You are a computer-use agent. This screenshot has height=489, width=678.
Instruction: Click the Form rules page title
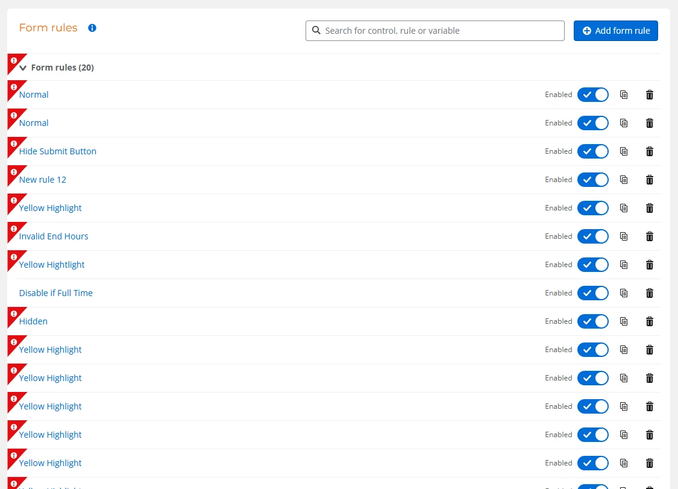click(48, 28)
